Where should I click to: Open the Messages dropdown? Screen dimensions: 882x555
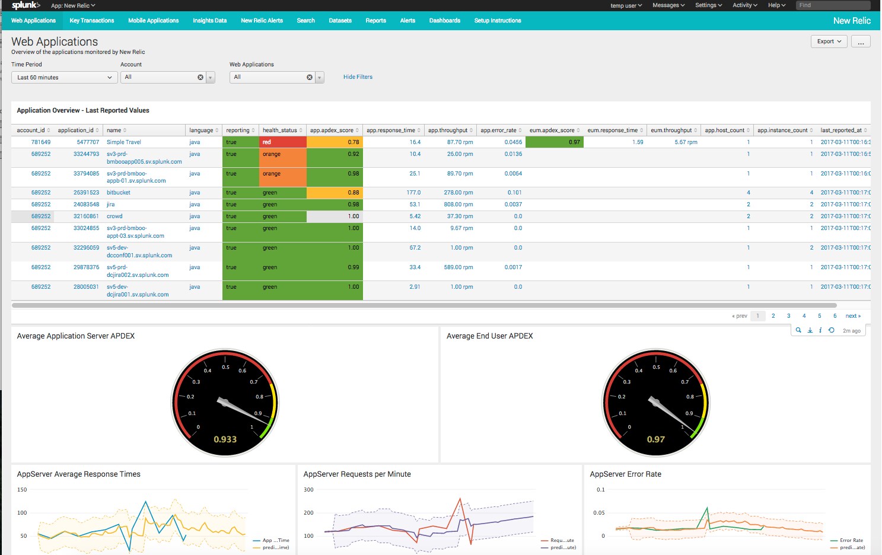668,5
